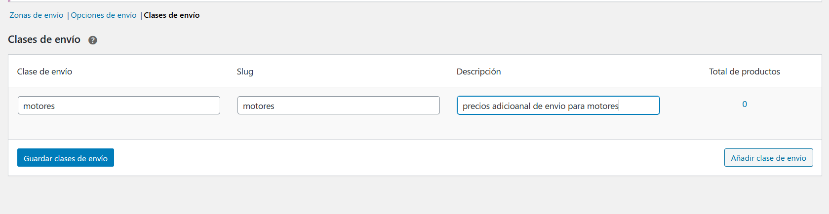Place cursor after motores in Descripción field
The width and height of the screenshot is (829, 214).
pyautogui.click(x=620, y=106)
